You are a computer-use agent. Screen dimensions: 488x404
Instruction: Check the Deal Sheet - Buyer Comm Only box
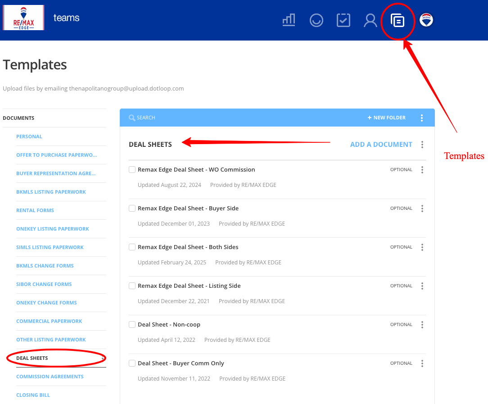point(132,363)
